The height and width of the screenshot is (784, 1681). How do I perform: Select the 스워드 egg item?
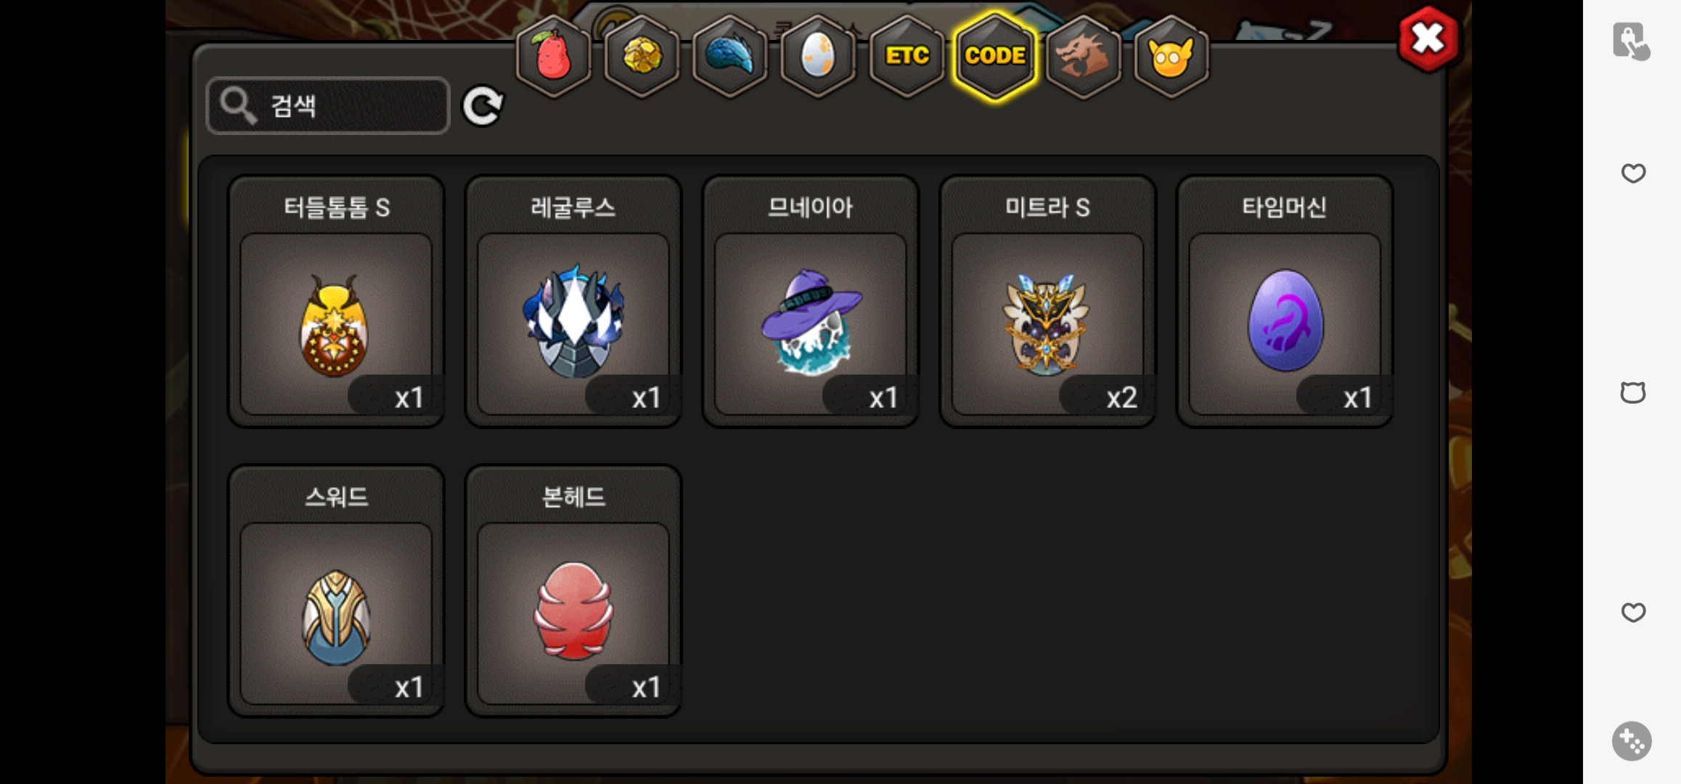pyautogui.click(x=336, y=591)
